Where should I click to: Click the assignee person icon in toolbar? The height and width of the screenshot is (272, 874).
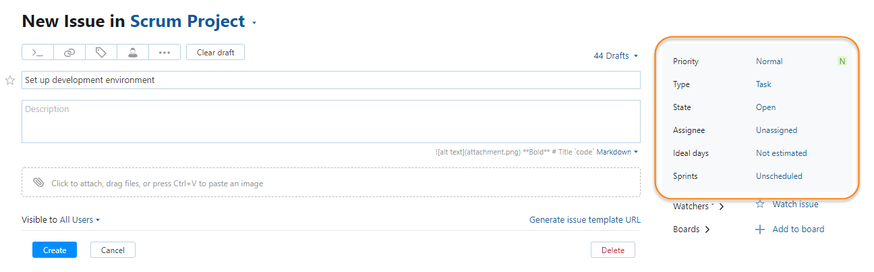pyautogui.click(x=133, y=52)
